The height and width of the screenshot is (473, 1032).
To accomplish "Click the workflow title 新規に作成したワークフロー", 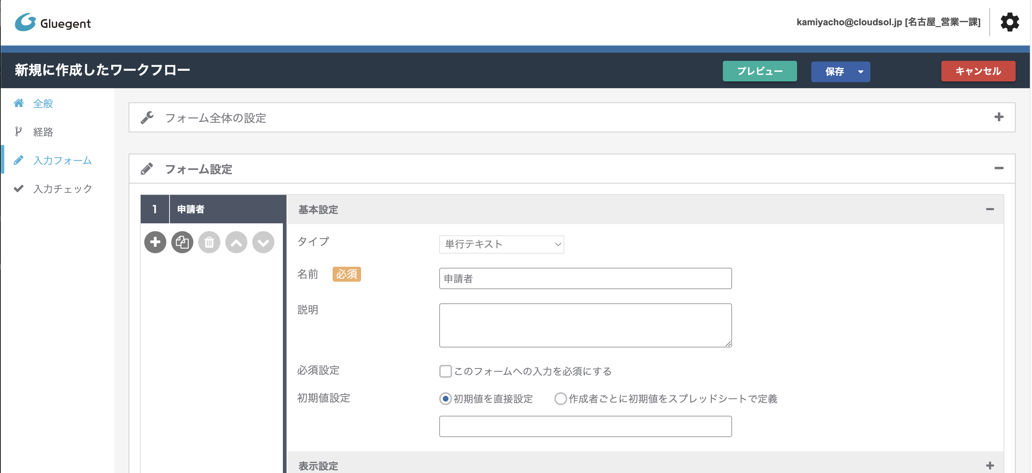I will pyautogui.click(x=103, y=70).
